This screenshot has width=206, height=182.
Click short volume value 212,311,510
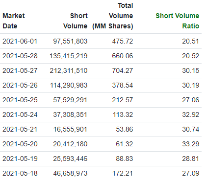(69, 70)
